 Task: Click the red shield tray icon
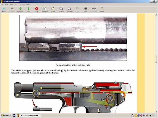[141, 116]
